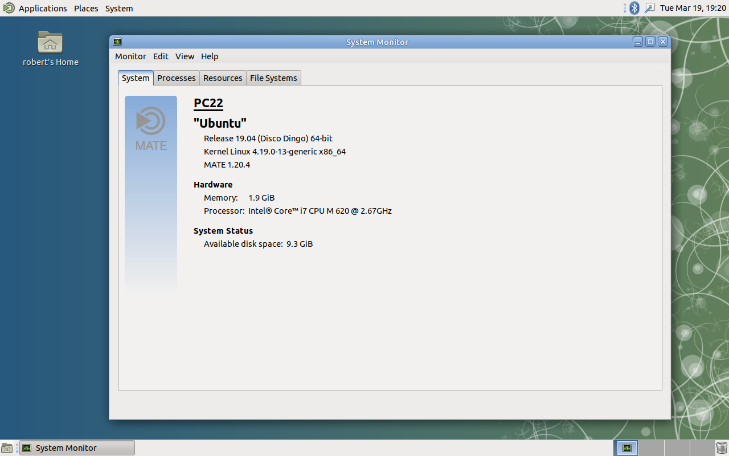The height and width of the screenshot is (456, 729).
Task: Click the available disk space 9.3 GiB value
Action: point(300,244)
